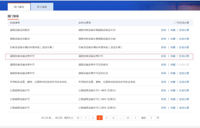
Task: Click the 实施清单 column header
Action: 15,22
